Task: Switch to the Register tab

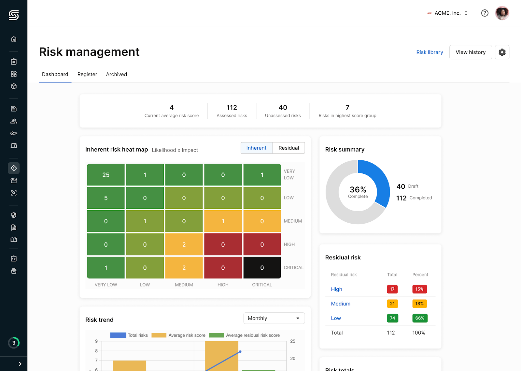Action: pos(87,74)
